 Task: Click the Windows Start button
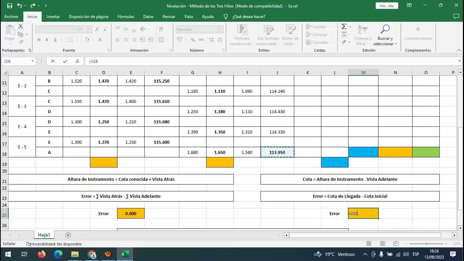tap(8, 254)
